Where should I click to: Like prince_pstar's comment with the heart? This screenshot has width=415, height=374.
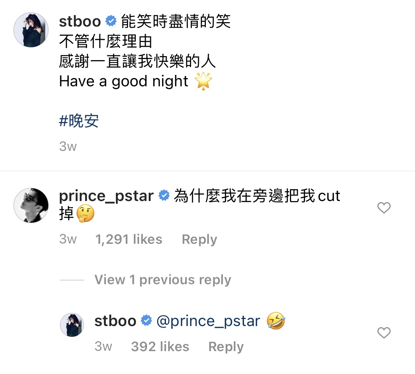tap(384, 208)
